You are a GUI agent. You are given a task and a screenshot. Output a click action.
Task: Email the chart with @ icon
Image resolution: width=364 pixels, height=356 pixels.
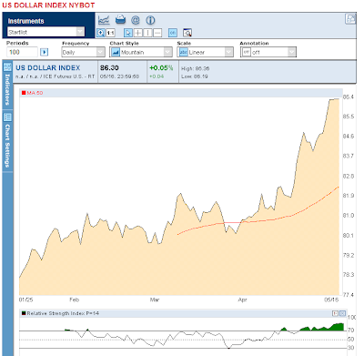coord(136,20)
